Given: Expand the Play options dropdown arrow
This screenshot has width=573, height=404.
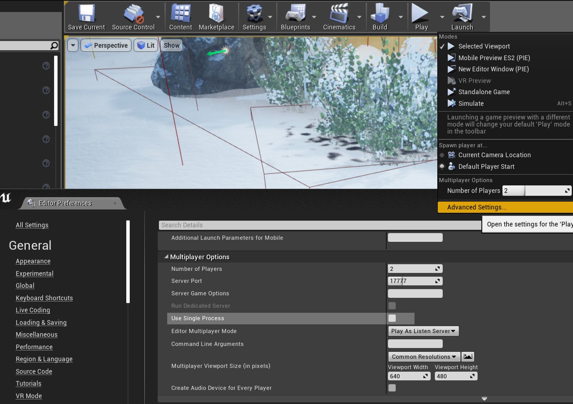Looking at the screenshot, I should pyautogui.click(x=442, y=17).
